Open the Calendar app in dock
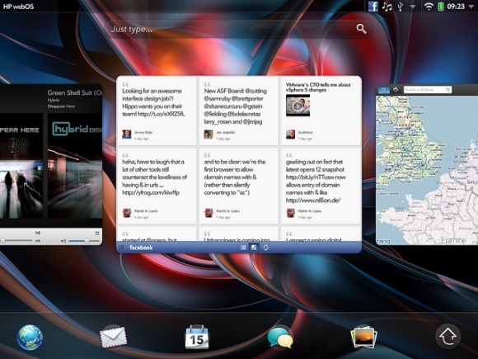Image resolution: width=478 pixels, height=359 pixels. click(197, 337)
